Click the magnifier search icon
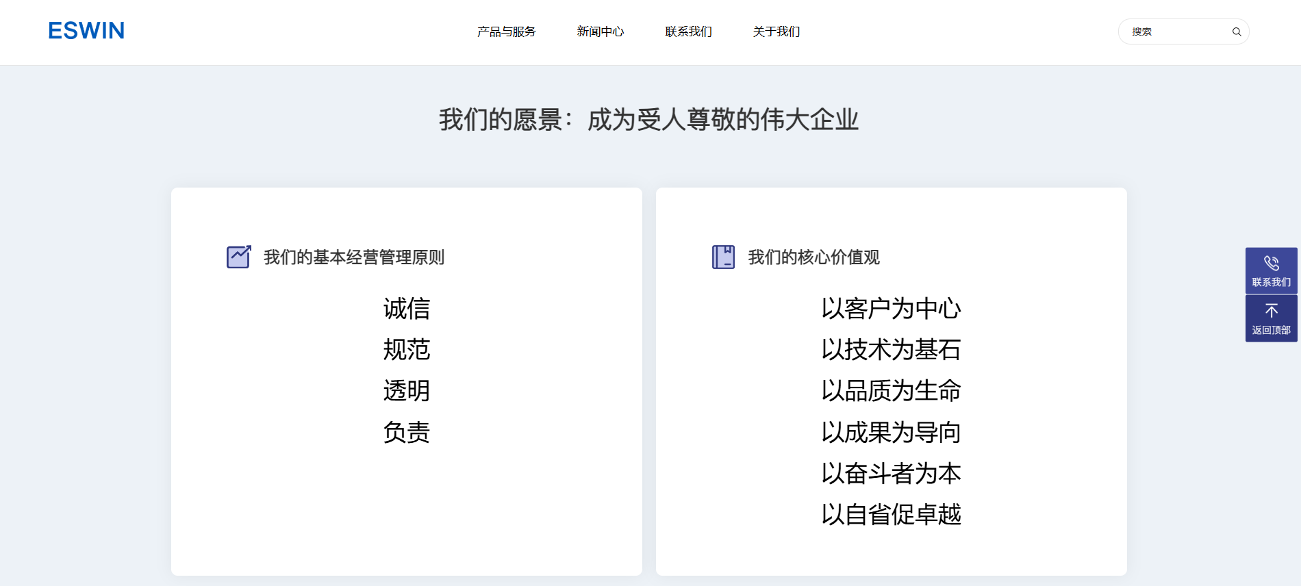 (x=1236, y=31)
